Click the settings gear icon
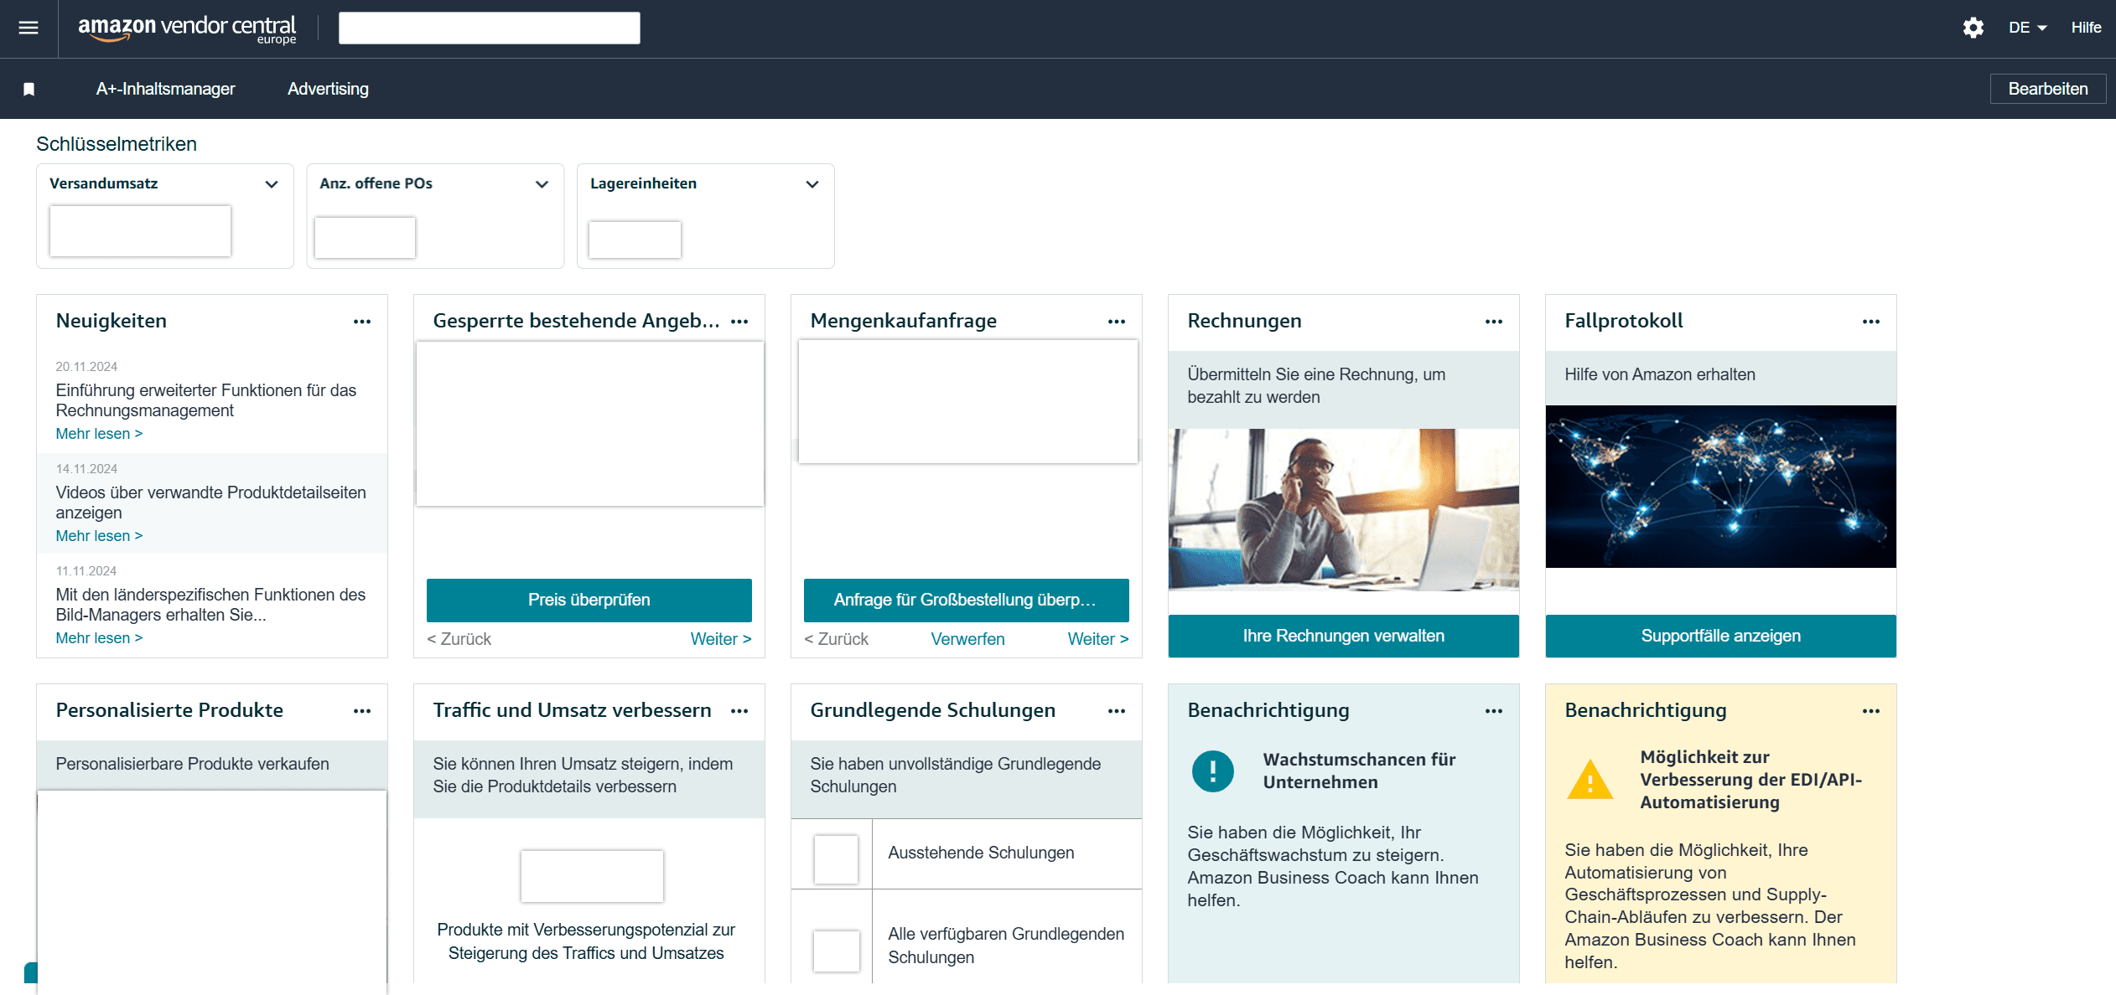 click(1973, 28)
